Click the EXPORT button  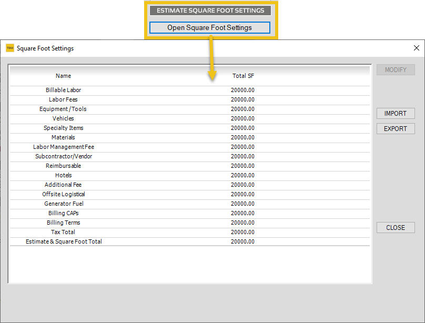click(396, 129)
